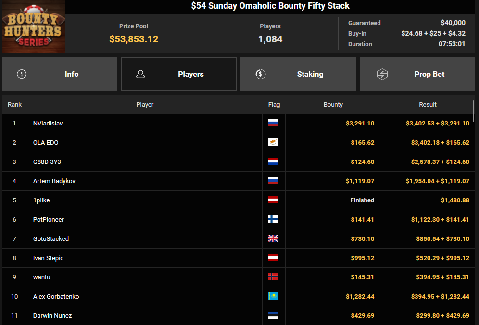479x325 pixels.
Task: Click the info circle icon
Action: tap(22, 74)
